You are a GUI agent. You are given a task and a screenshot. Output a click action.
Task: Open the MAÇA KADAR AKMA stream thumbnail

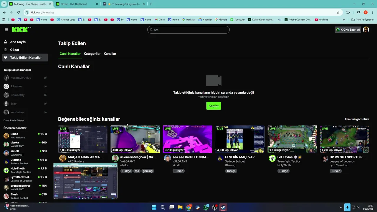click(x=83, y=139)
